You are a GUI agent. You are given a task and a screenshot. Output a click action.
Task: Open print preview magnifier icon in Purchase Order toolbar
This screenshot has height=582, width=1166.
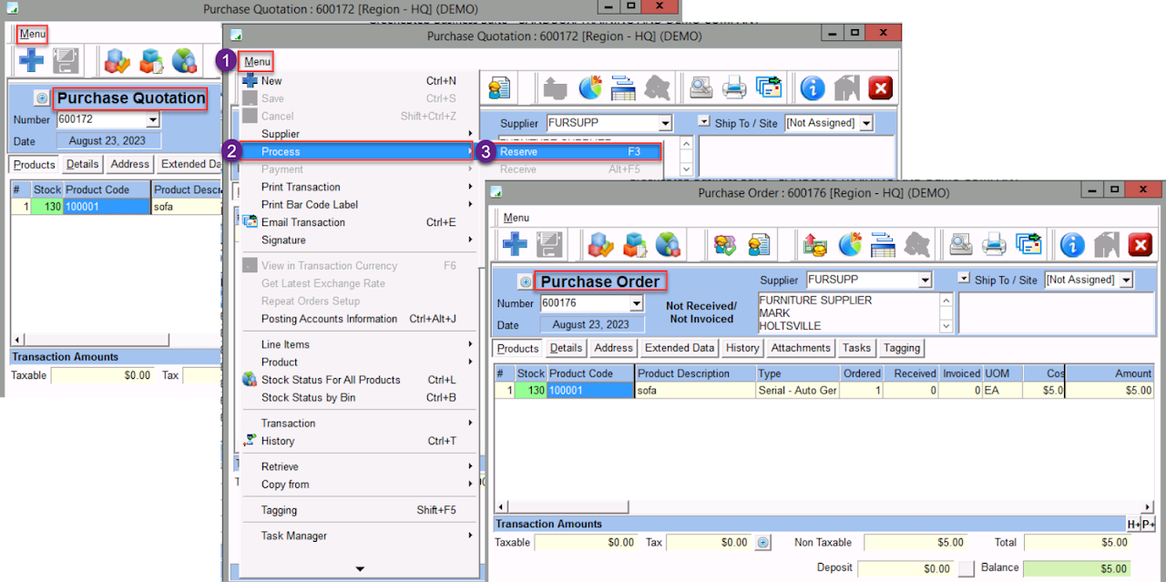tap(960, 244)
